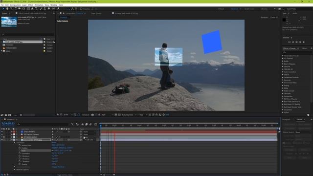Click the motion blur enable icon in timeline
Image resolution: width=313 pixels, height=176 pixels.
90,124
